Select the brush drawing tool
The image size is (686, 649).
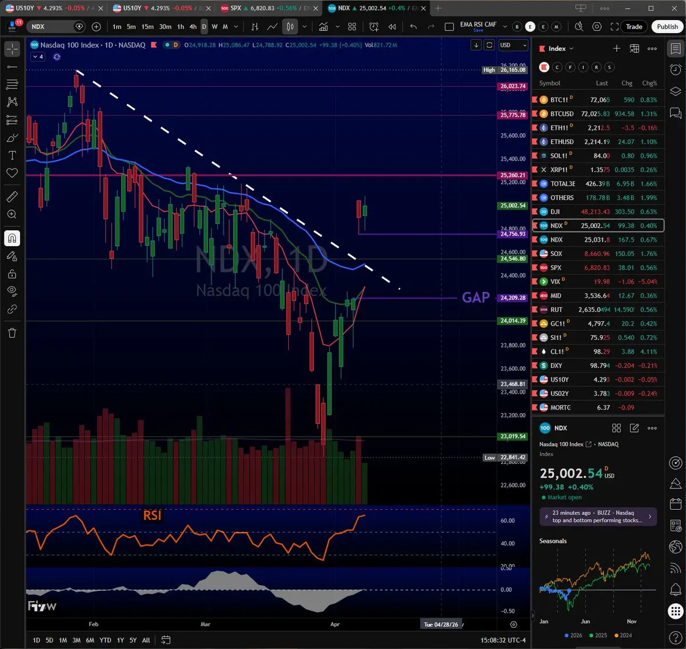click(x=12, y=138)
